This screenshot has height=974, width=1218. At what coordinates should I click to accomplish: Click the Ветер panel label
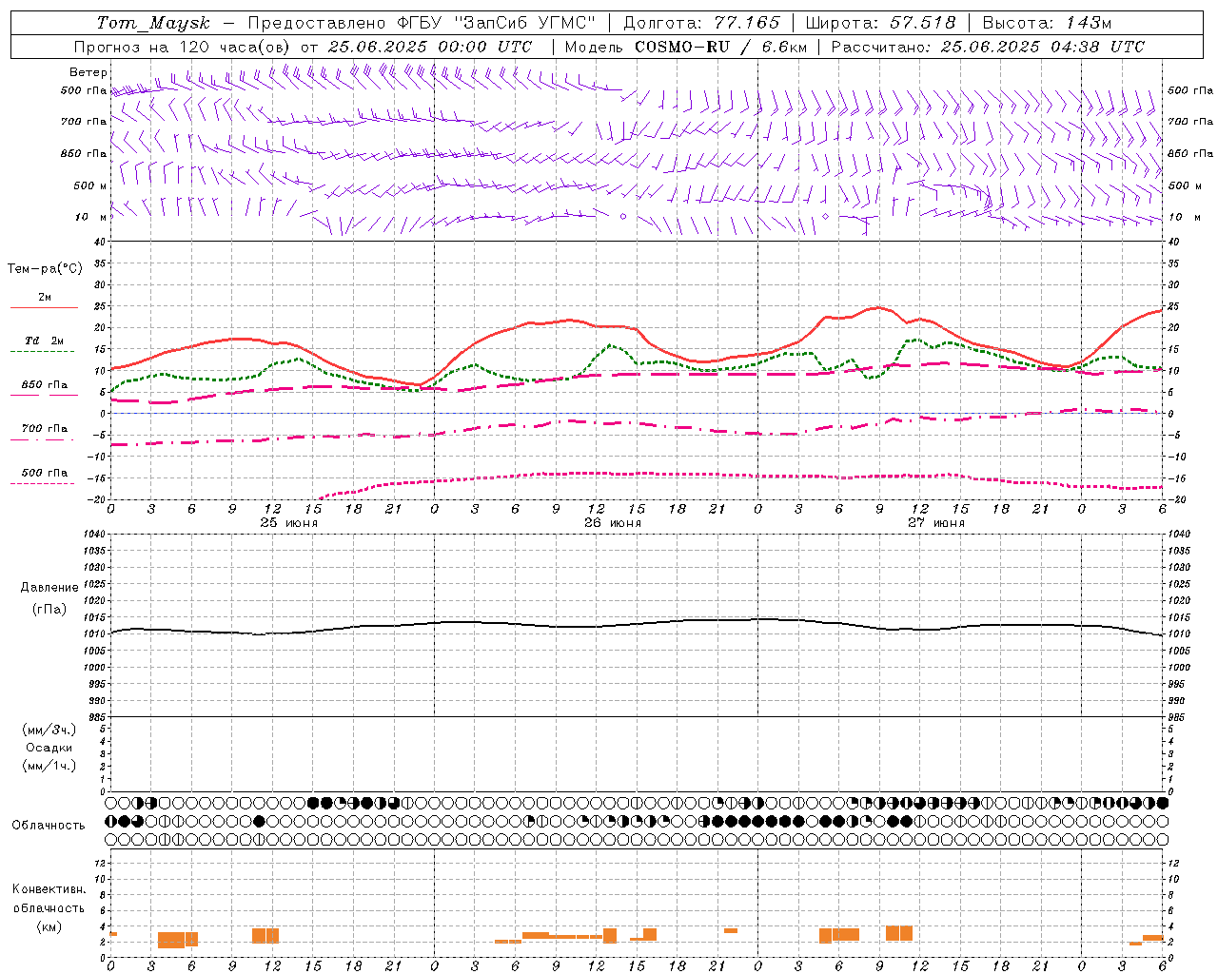88,72
